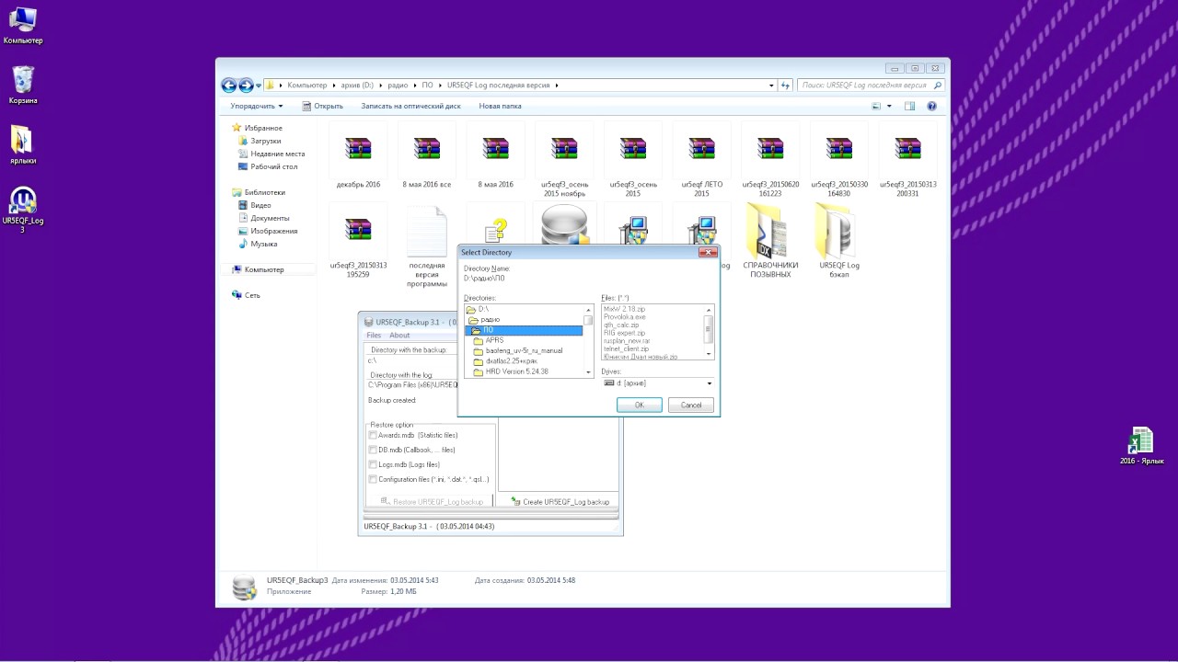Click Explorer search field
The image size is (1178, 662).
(871, 86)
